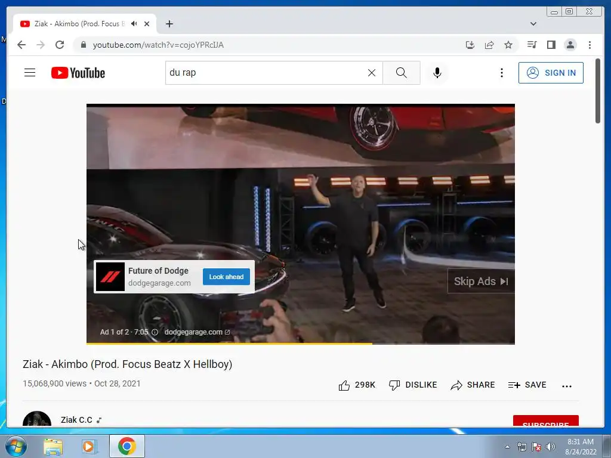The width and height of the screenshot is (611, 458).
Task: Click the 15,068,900 views text
Action: pyautogui.click(x=54, y=383)
